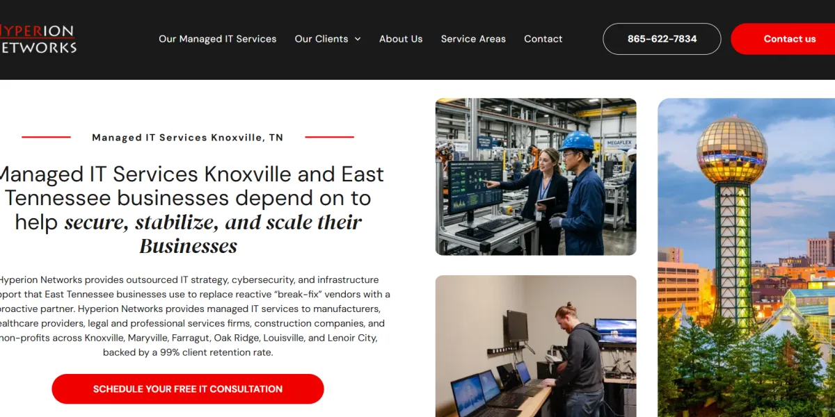
Task: Open the Service Areas menu item
Action: pyautogui.click(x=473, y=39)
